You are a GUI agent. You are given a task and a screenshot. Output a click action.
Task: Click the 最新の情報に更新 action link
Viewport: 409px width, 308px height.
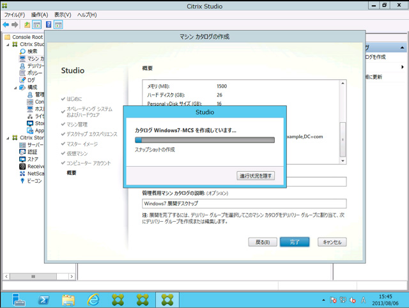tap(373, 77)
